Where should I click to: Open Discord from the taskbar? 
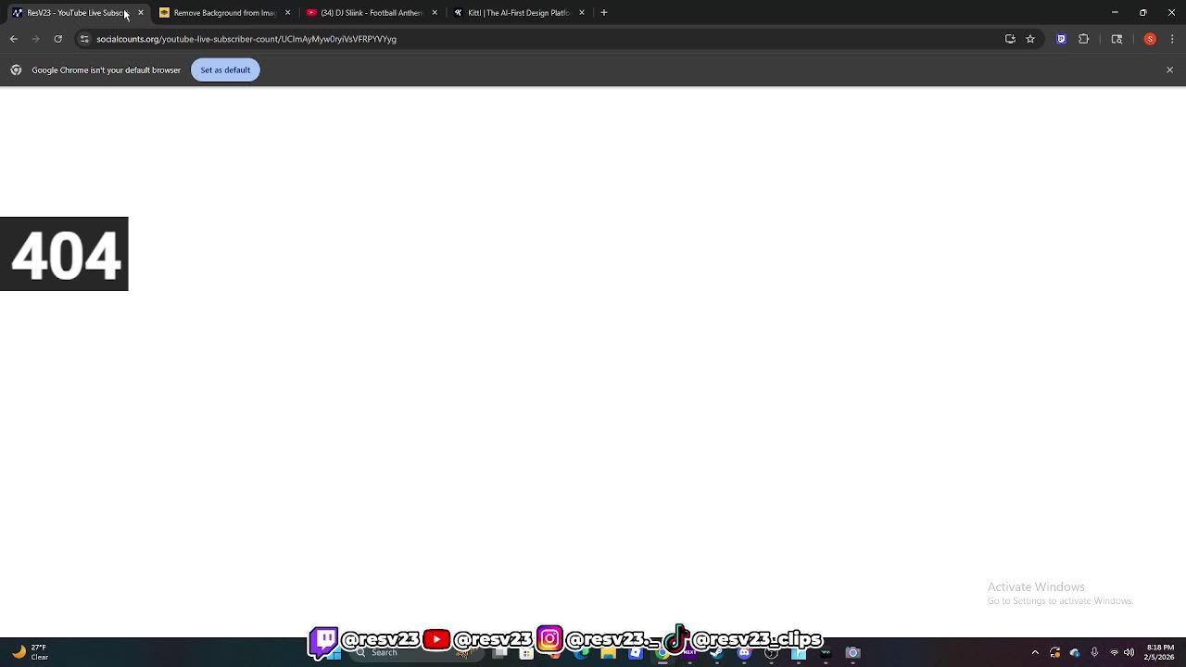744,653
